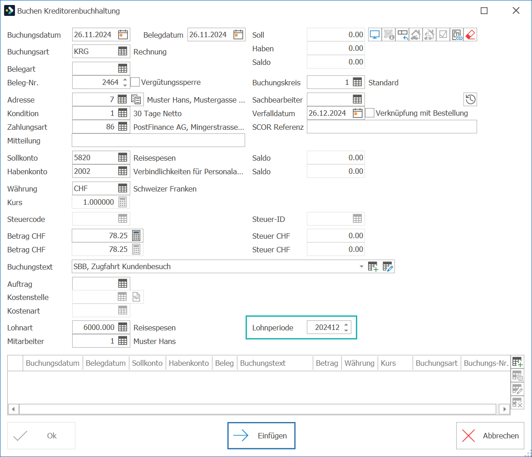Image resolution: width=532 pixels, height=457 pixels.
Task: Click the monitor display icon in toolbar
Action: [375, 34]
